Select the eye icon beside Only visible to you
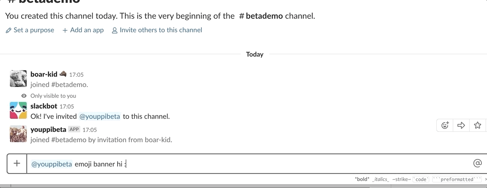The height and width of the screenshot is (188, 487). point(24,96)
